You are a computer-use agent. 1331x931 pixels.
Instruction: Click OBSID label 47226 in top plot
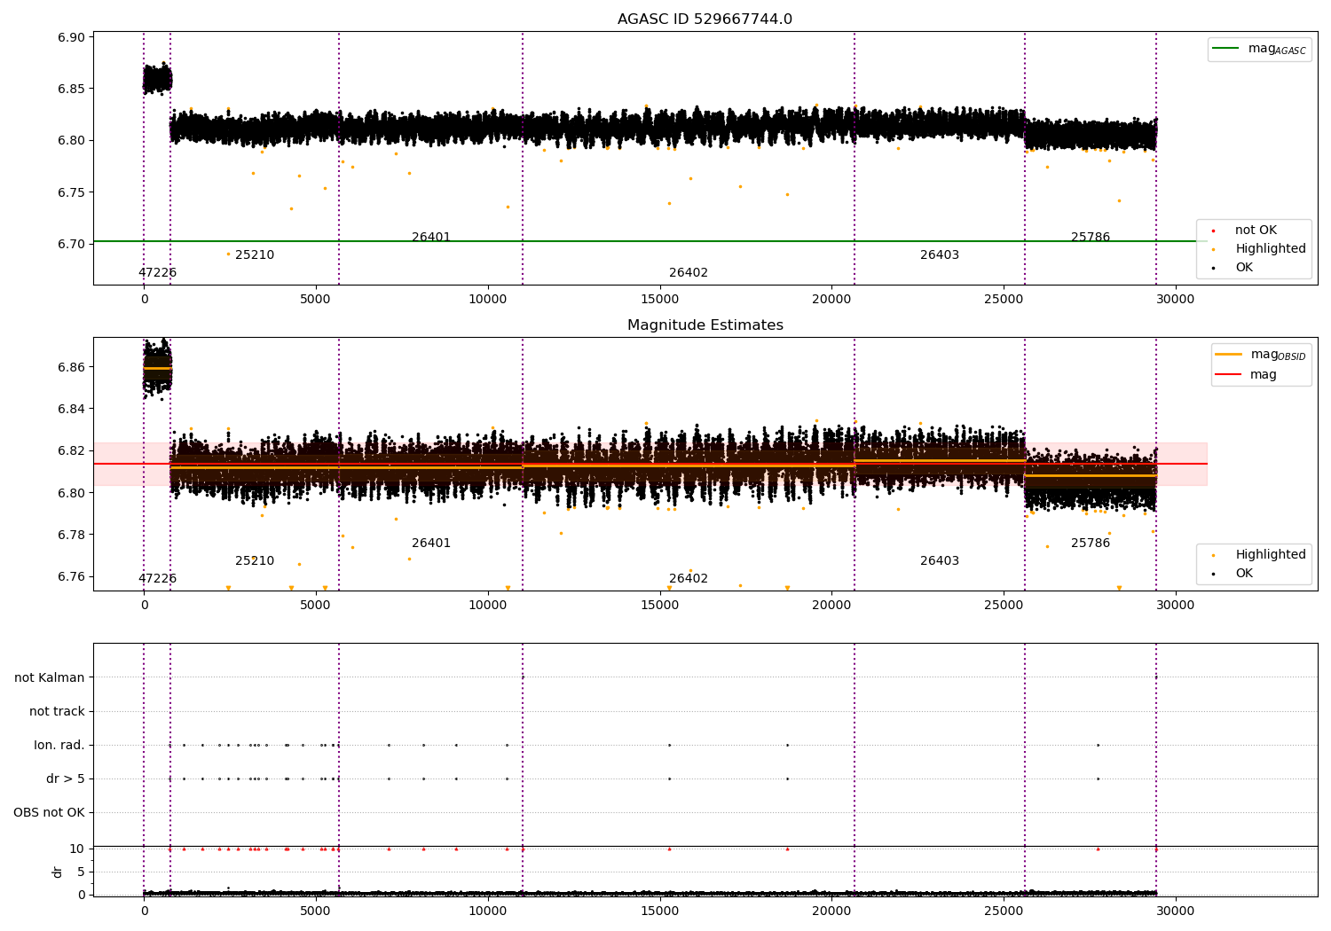tap(157, 273)
